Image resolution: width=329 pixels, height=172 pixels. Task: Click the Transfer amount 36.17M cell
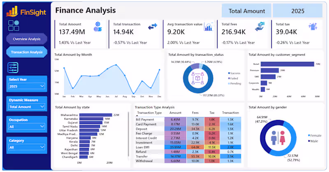175,156
